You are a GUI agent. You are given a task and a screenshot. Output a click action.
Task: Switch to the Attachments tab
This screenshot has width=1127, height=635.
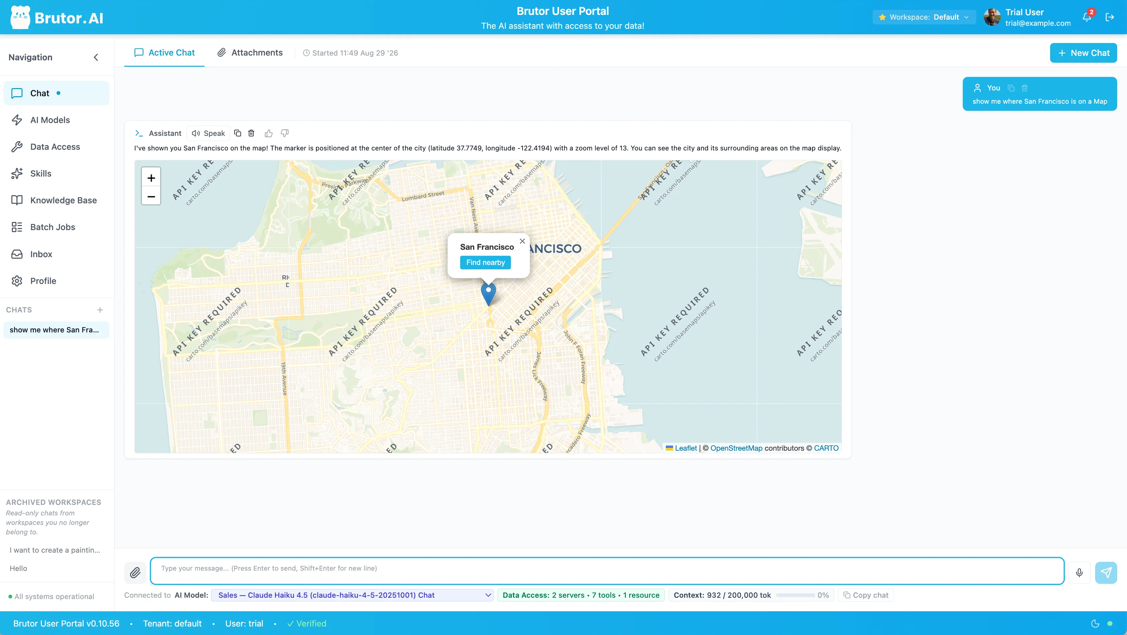point(250,53)
